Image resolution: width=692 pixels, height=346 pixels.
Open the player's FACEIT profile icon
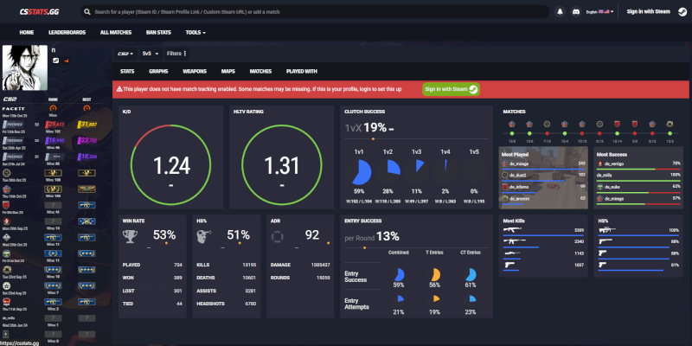point(67,61)
